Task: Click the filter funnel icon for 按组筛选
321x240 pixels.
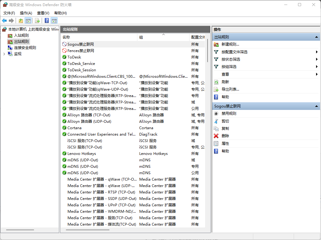Action: [216, 67]
